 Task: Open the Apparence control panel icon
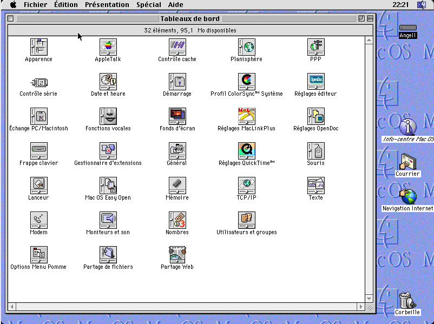coord(39,47)
